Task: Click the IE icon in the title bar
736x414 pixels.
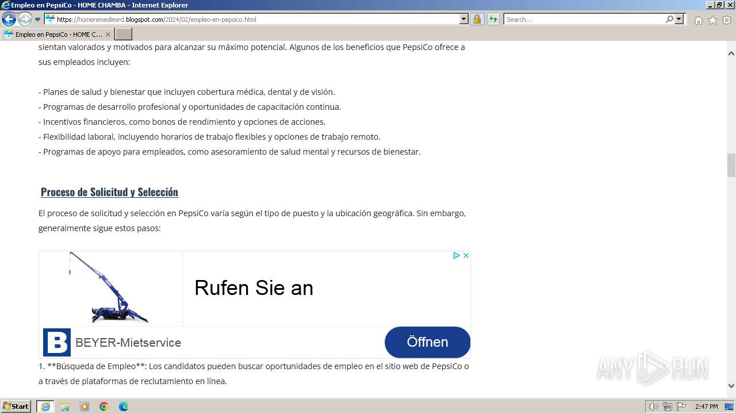Action: pyautogui.click(x=6, y=5)
